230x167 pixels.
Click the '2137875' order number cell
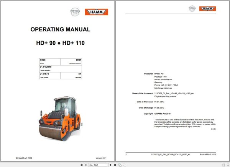pos(50,75)
